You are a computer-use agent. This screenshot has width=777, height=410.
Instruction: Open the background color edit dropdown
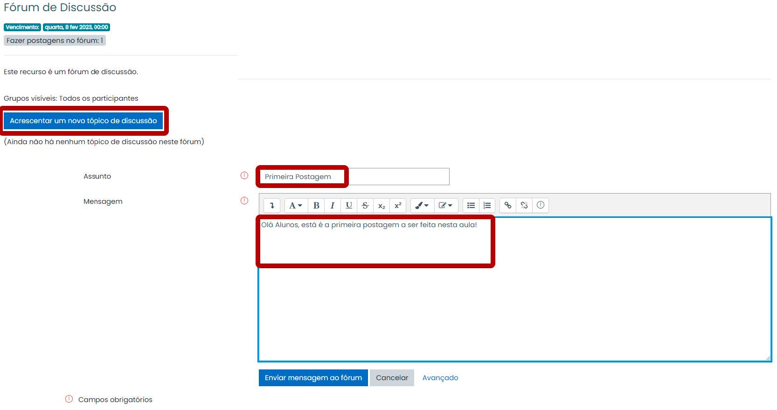click(446, 205)
